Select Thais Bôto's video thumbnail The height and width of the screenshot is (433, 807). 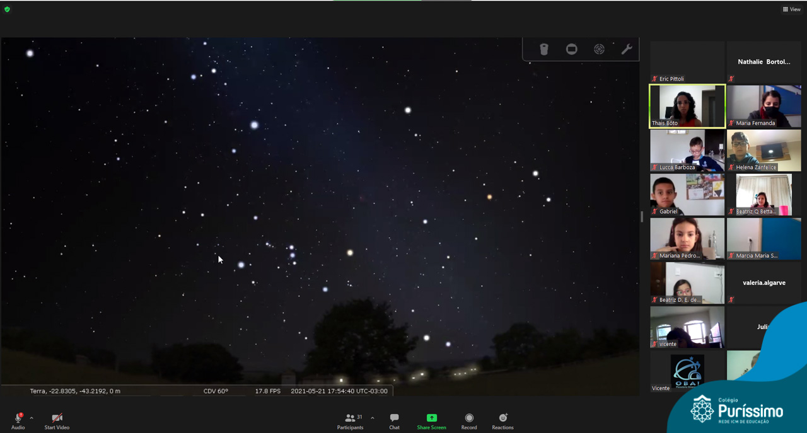point(687,107)
